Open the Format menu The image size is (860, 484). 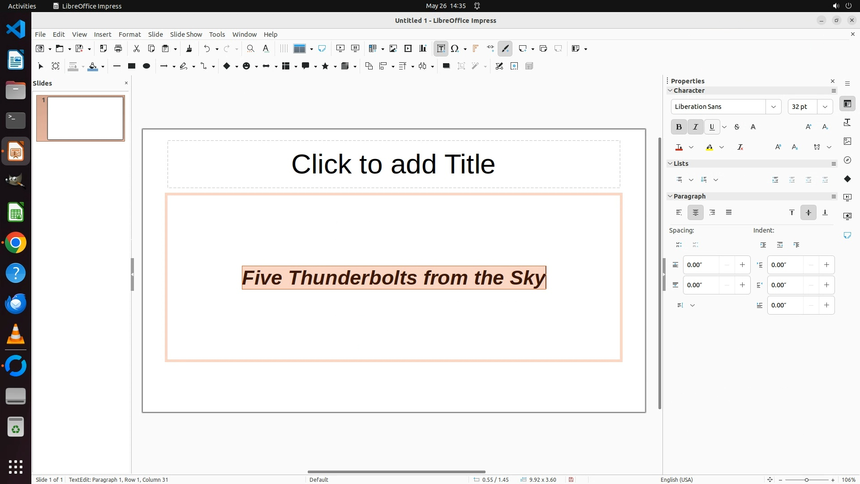129,34
